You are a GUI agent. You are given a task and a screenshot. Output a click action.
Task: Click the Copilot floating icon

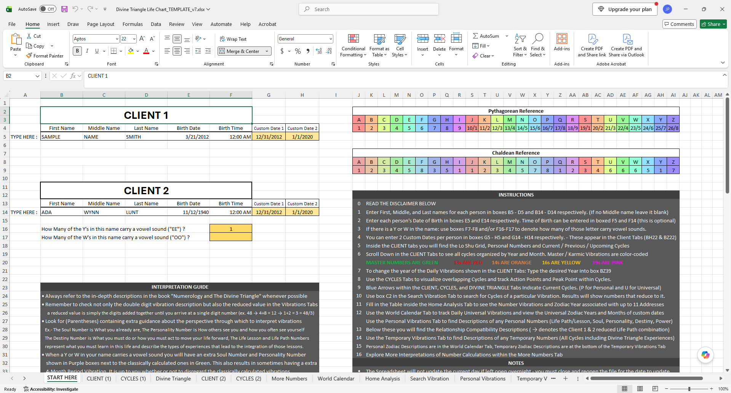[x=705, y=355]
